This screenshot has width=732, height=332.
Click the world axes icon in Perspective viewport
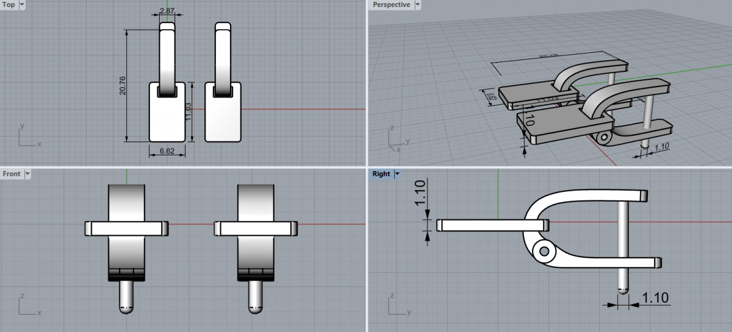(x=396, y=139)
